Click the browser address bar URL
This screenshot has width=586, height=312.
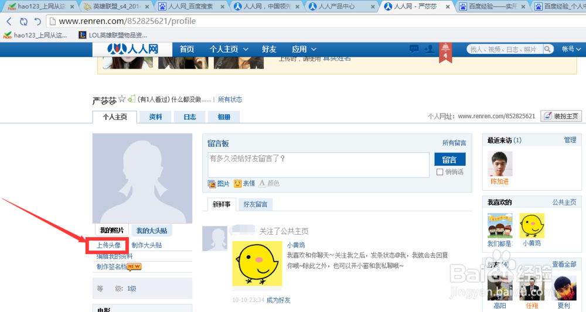pyautogui.click(x=127, y=21)
